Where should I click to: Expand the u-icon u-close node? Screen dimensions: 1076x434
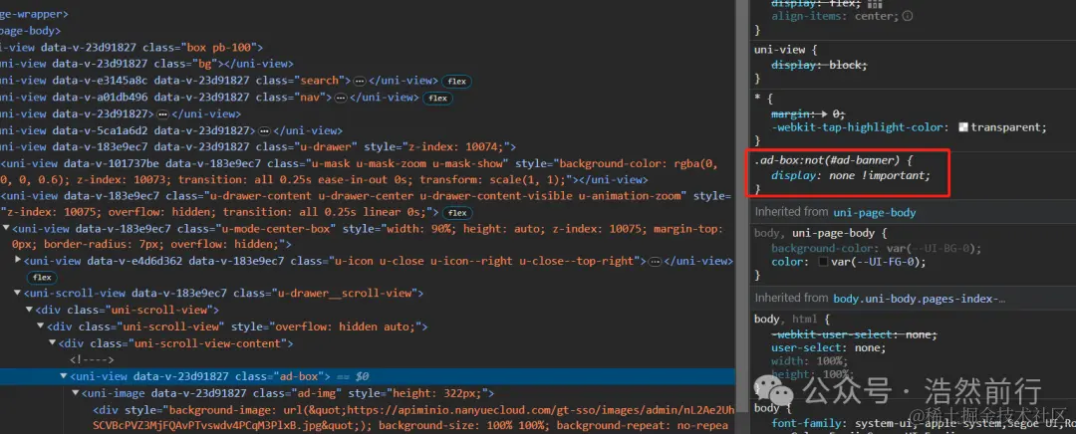pos(18,261)
